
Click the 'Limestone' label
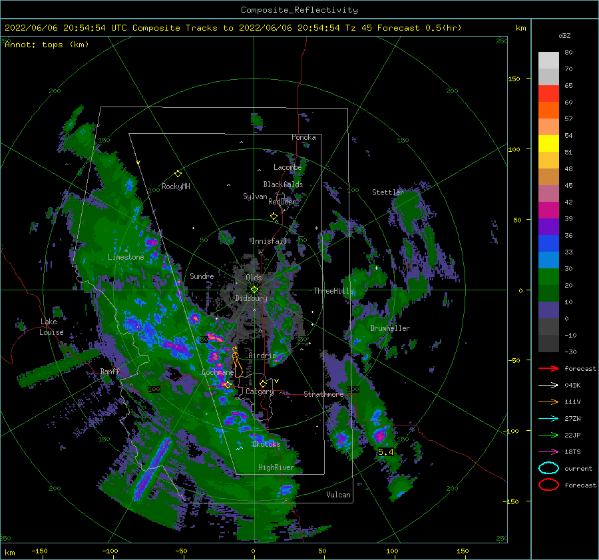tap(126, 257)
